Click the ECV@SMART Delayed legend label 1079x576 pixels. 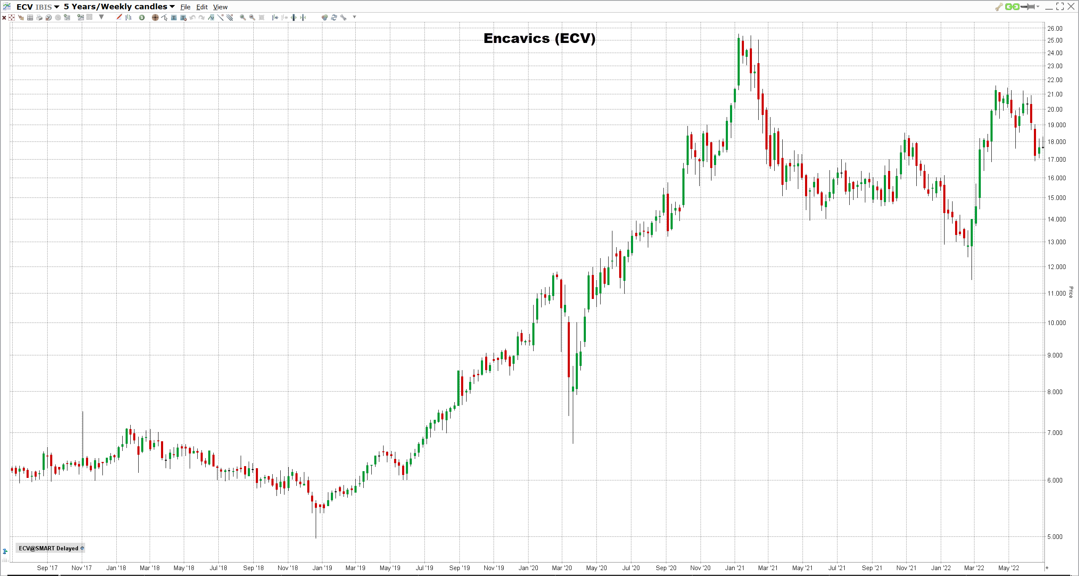tap(48, 548)
